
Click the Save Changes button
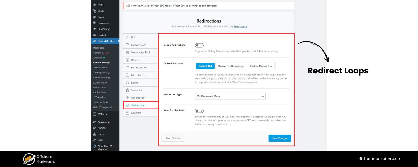point(280,138)
